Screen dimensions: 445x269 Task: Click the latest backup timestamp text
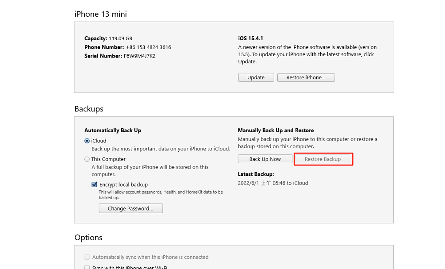273,183
